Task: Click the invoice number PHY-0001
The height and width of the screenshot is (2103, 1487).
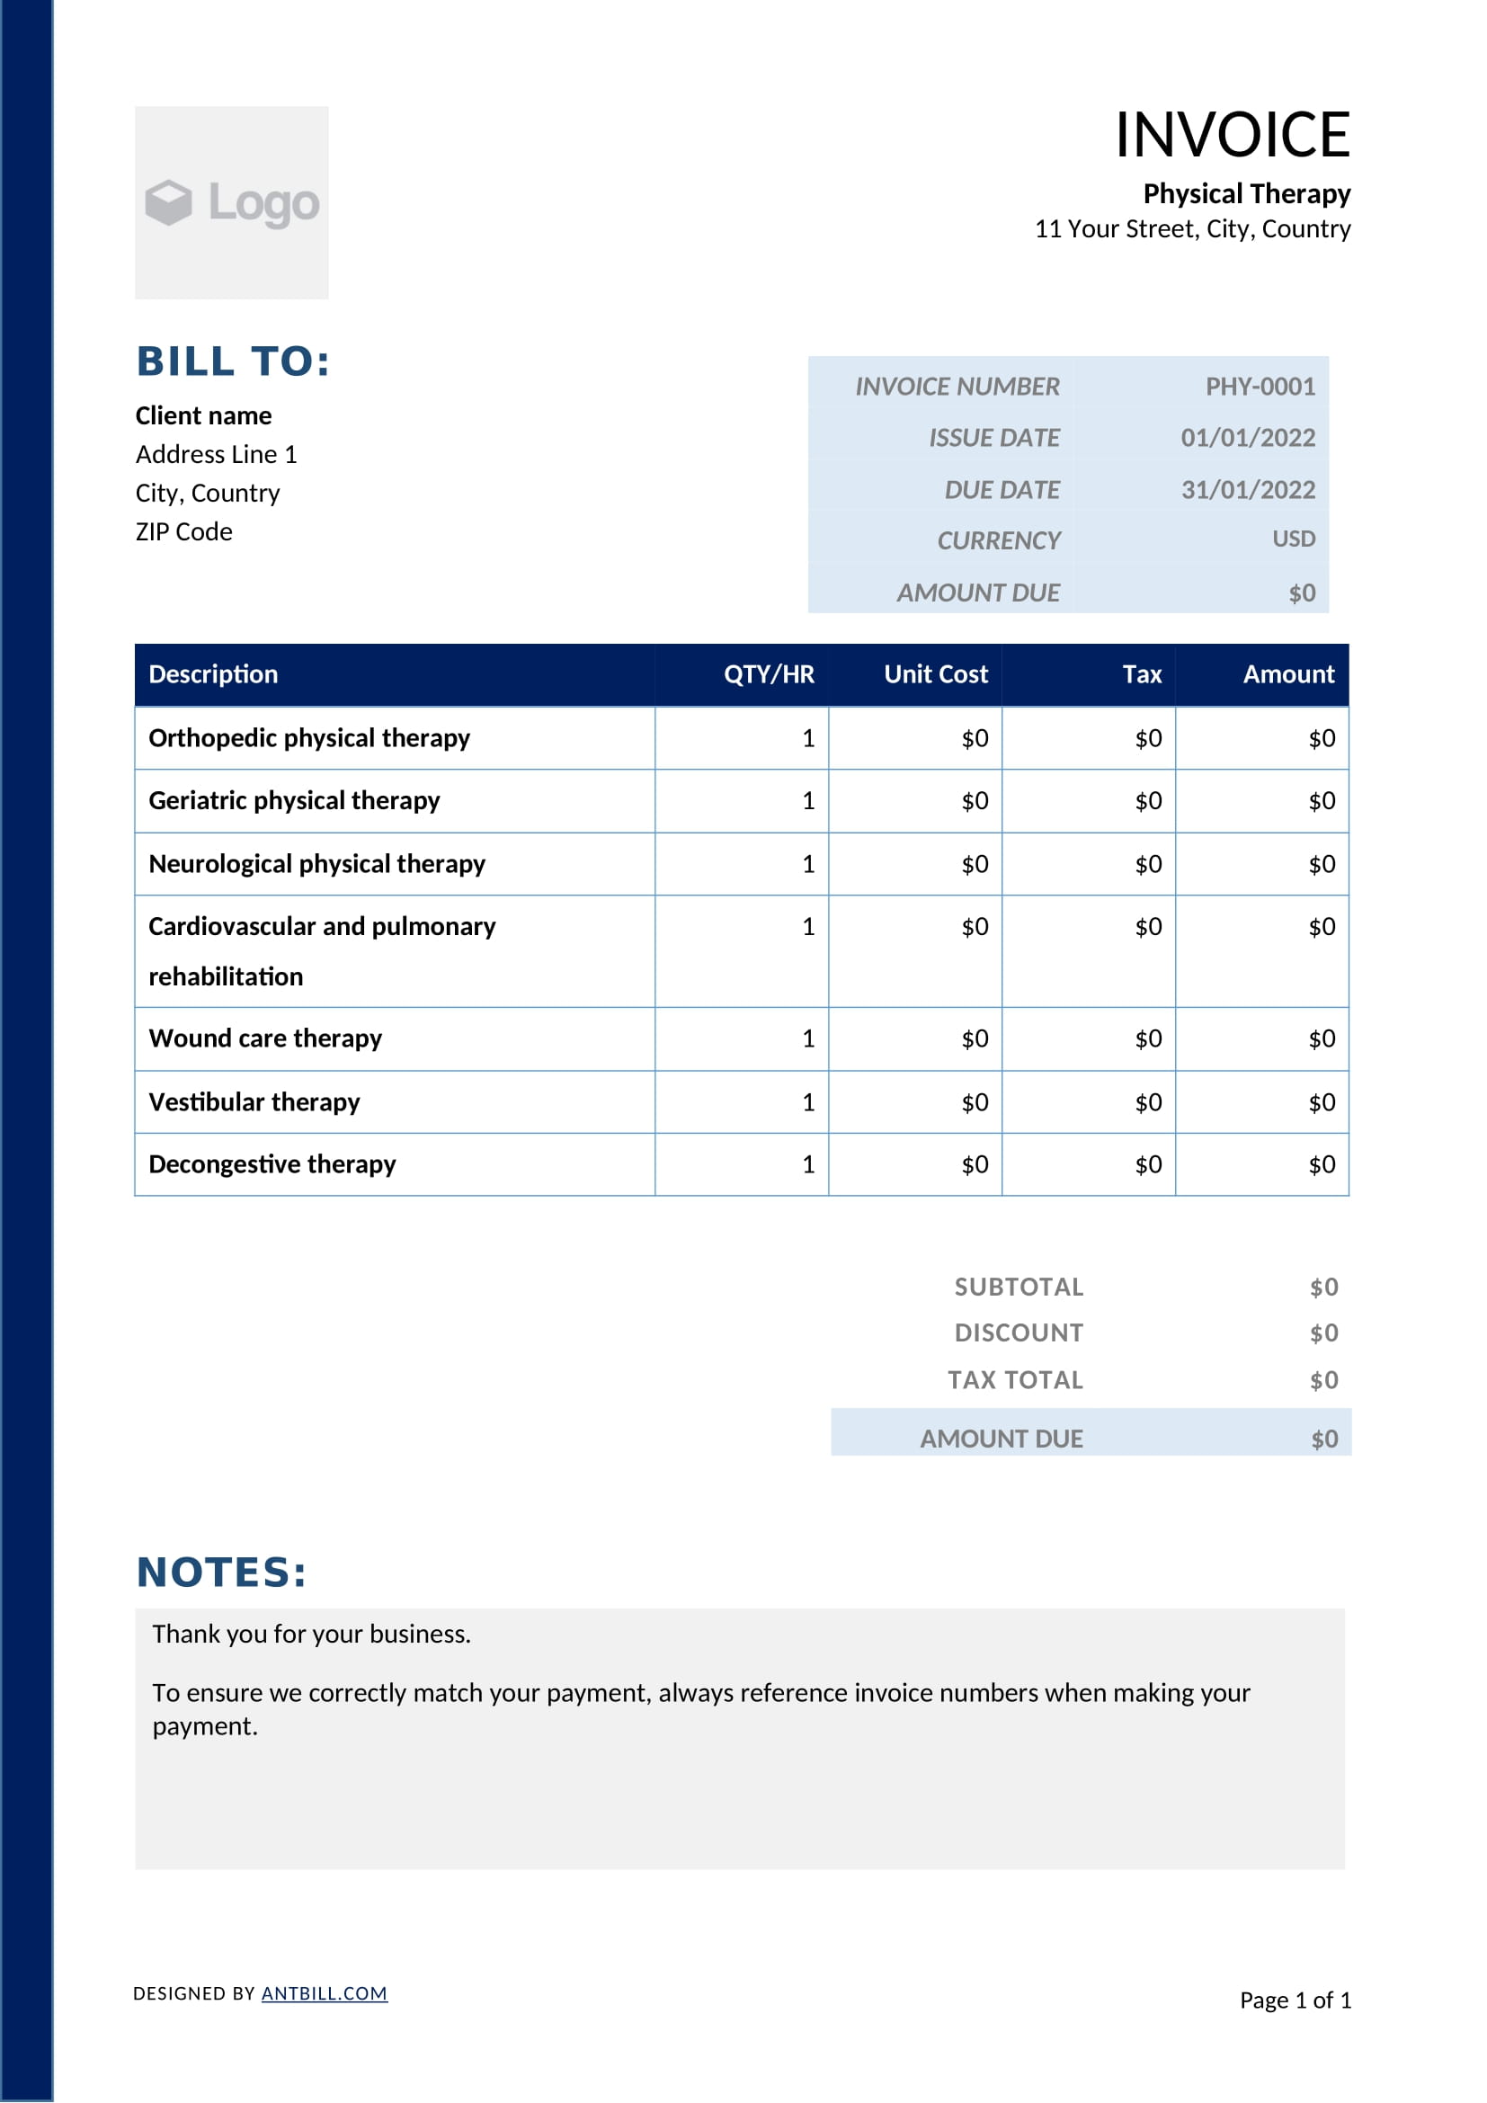Action: coord(1260,387)
